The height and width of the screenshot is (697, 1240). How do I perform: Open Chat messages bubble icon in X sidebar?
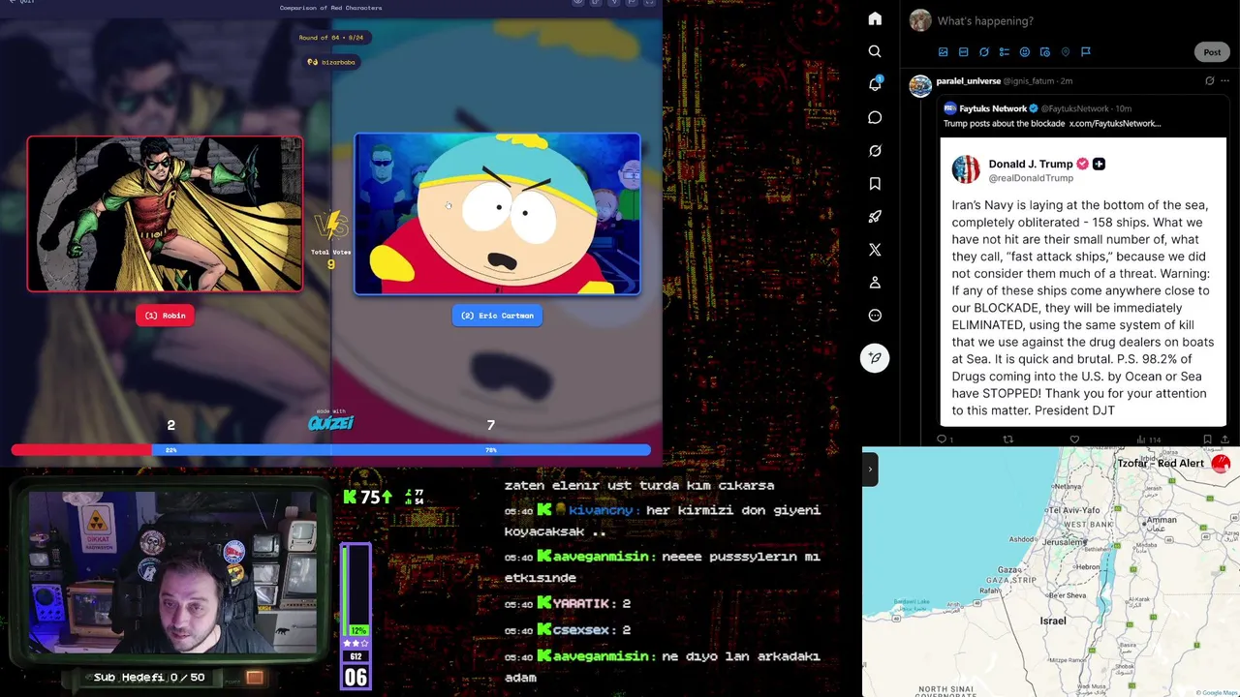click(875, 117)
